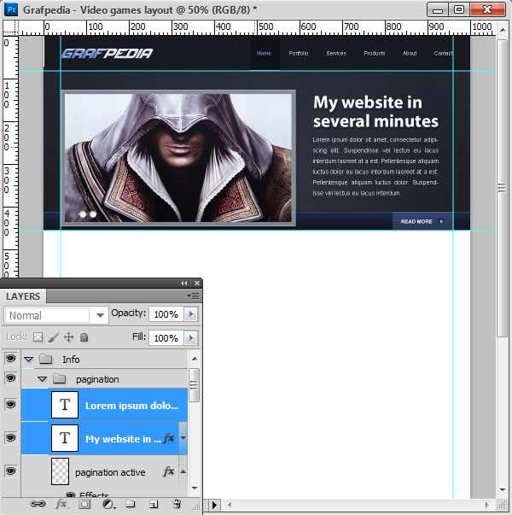Collapse the pagination group

[x=42, y=379]
